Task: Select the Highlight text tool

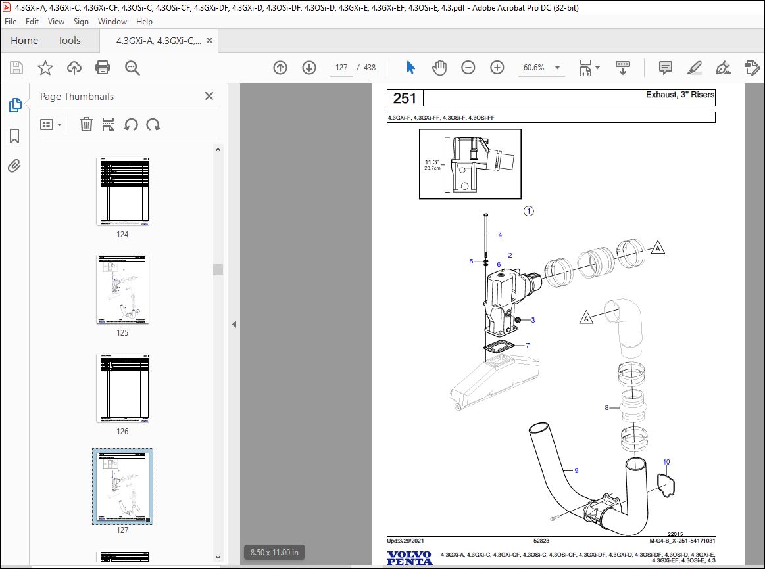Action: [694, 68]
